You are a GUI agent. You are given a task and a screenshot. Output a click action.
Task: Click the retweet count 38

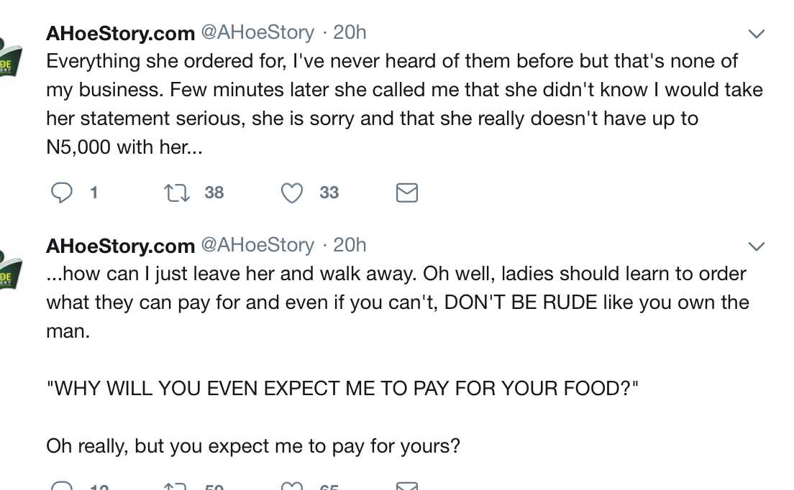point(214,193)
